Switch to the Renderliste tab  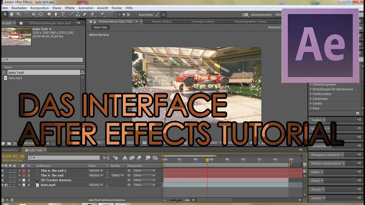[x=10, y=150]
